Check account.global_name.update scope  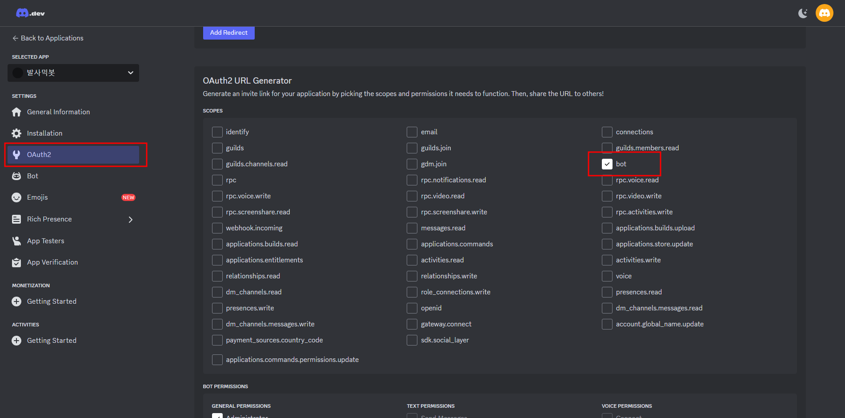tap(607, 324)
